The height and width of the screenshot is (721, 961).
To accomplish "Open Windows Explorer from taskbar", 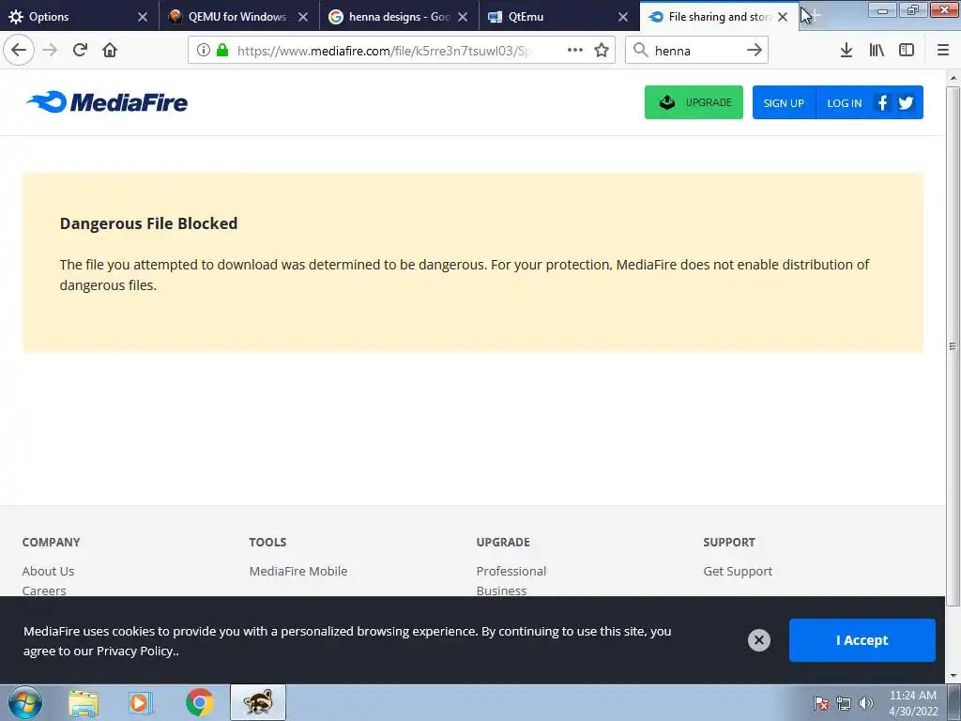I will [84, 702].
